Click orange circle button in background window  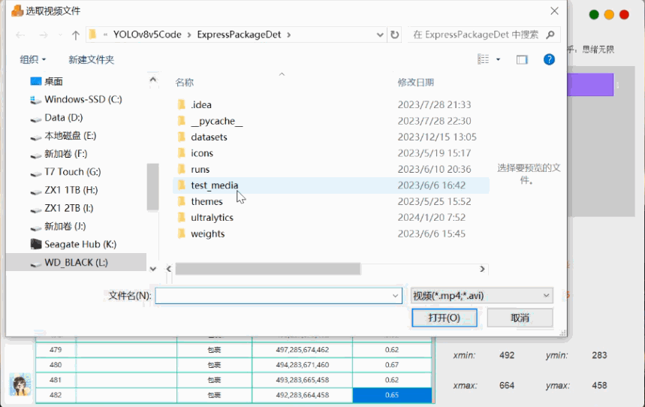click(609, 15)
